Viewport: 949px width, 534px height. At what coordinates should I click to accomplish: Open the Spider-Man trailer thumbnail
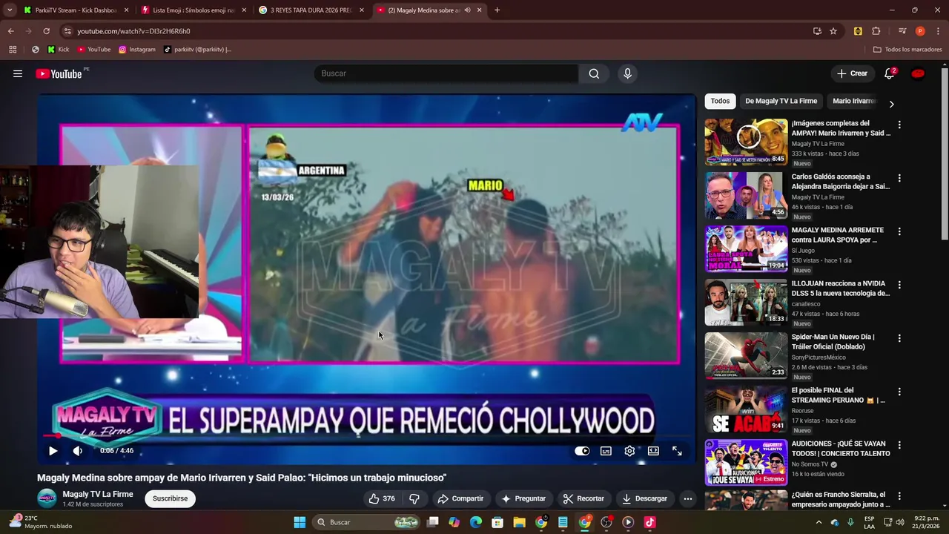(746, 355)
